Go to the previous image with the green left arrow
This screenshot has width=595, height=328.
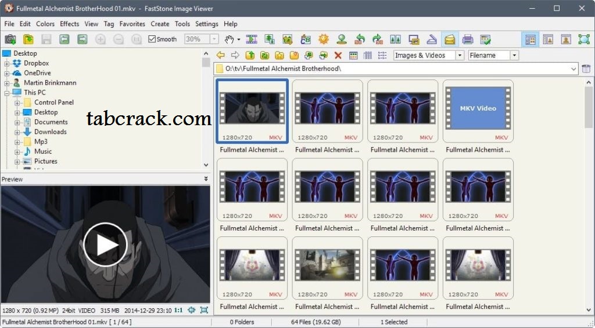tap(64, 39)
